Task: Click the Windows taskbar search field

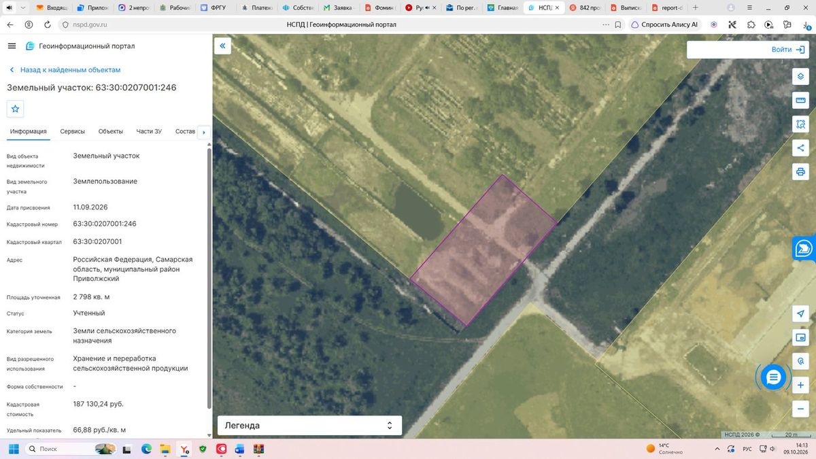Action: click(x=70, y=449)
